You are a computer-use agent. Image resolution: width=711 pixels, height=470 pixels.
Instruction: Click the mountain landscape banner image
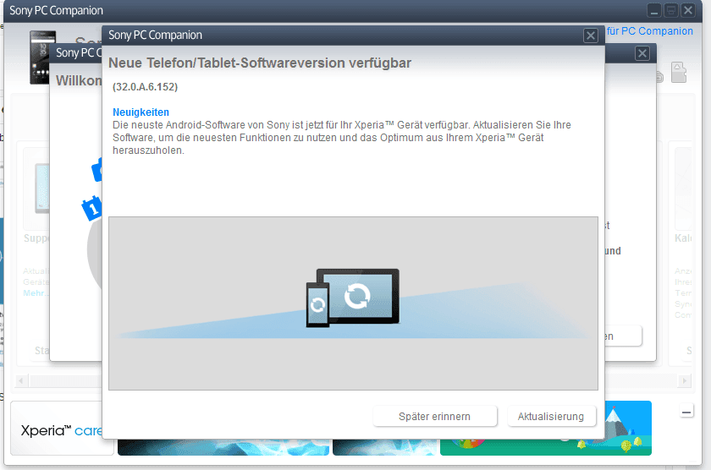[x=628, y=428]
